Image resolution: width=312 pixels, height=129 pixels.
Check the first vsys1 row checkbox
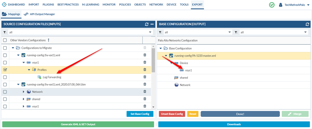(x=5, y=62)
